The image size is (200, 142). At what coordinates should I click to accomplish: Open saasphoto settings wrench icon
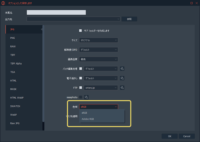[86, 97]
